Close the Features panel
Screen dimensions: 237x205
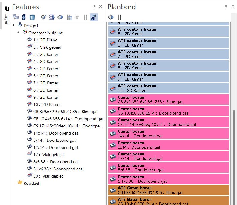pos(101,7)
